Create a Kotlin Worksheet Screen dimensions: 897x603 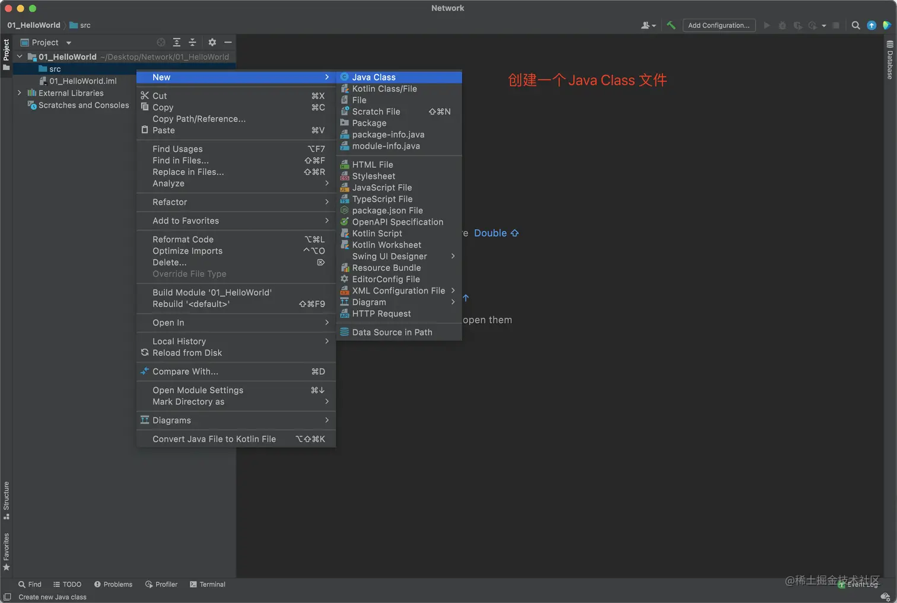(399, 245)
